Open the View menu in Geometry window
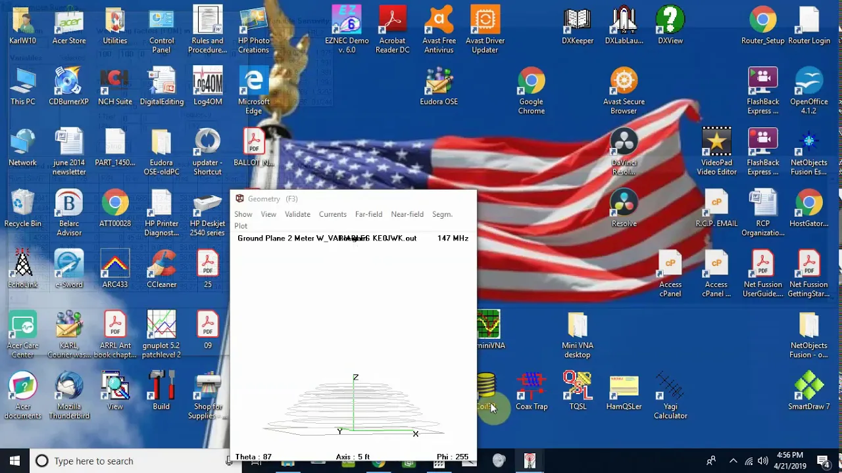This screenshot has height=473, width=842. click(268, 214)
